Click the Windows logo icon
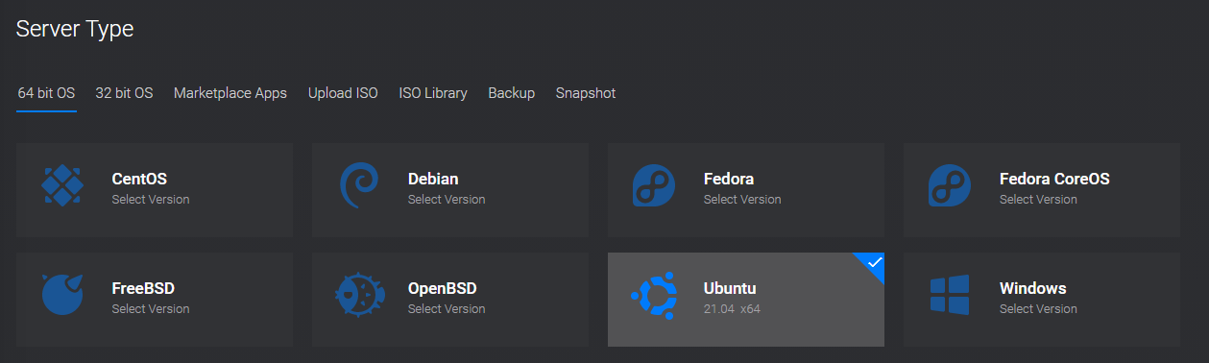Screen dimensions: 1209x363 950,295
